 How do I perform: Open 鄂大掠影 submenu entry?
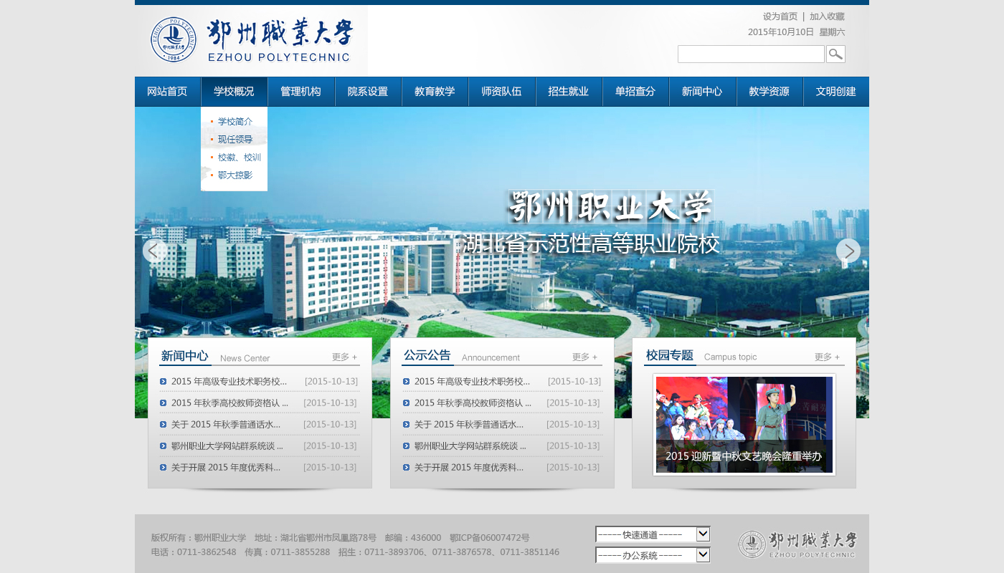235,175
